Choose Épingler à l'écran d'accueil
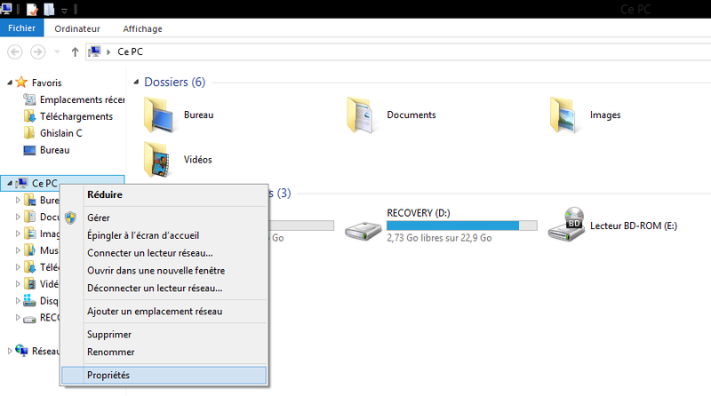The image size is (711, 396). 164,235
